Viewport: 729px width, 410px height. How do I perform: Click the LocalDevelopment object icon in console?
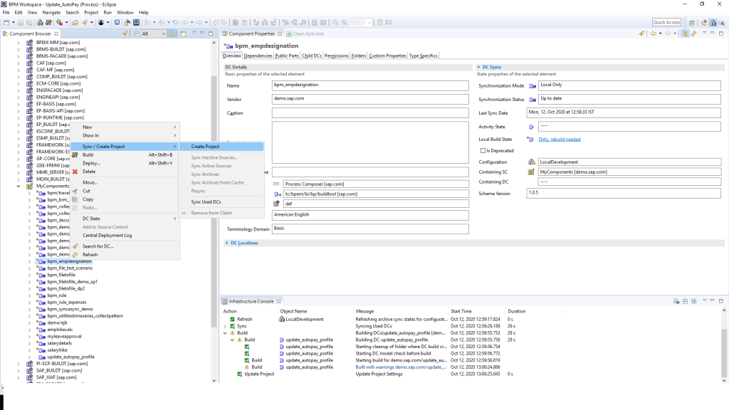point(281,320)
